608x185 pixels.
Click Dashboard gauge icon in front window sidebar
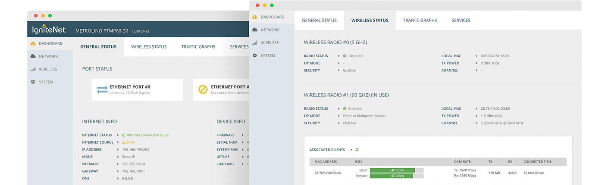255,17
